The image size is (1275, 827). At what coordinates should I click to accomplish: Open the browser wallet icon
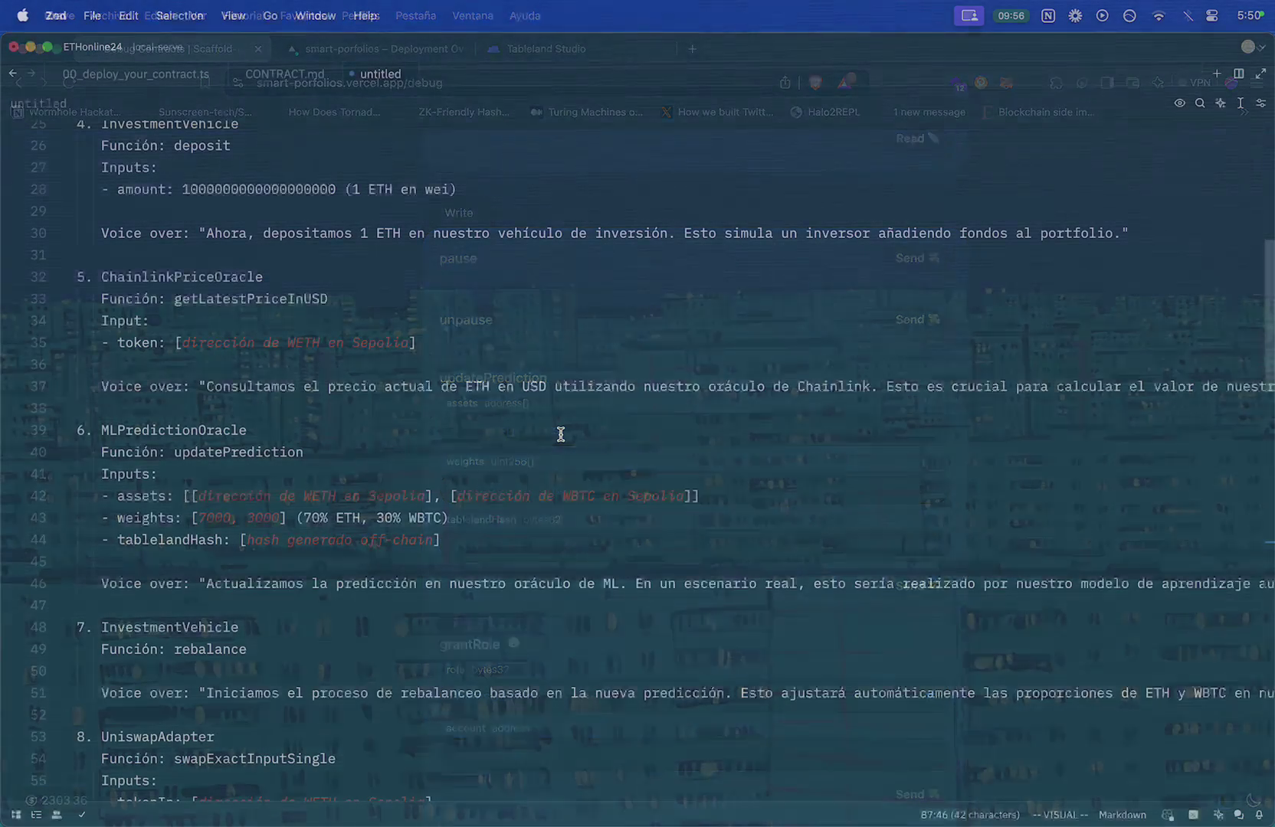1132,83
